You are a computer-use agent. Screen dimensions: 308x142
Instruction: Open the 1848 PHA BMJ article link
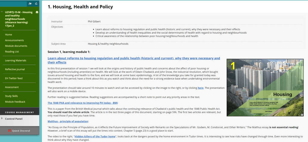[x=83, y=103]
